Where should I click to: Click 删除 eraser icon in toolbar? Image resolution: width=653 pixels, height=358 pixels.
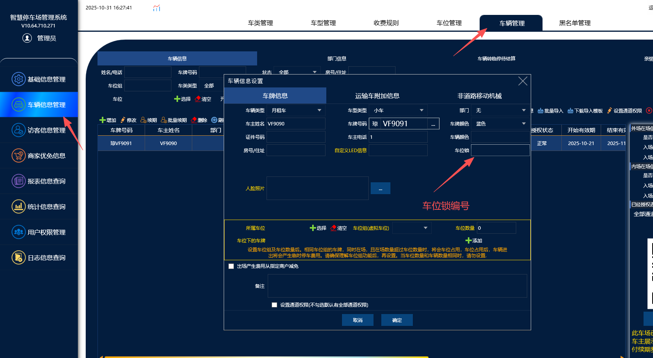[194, 120]
